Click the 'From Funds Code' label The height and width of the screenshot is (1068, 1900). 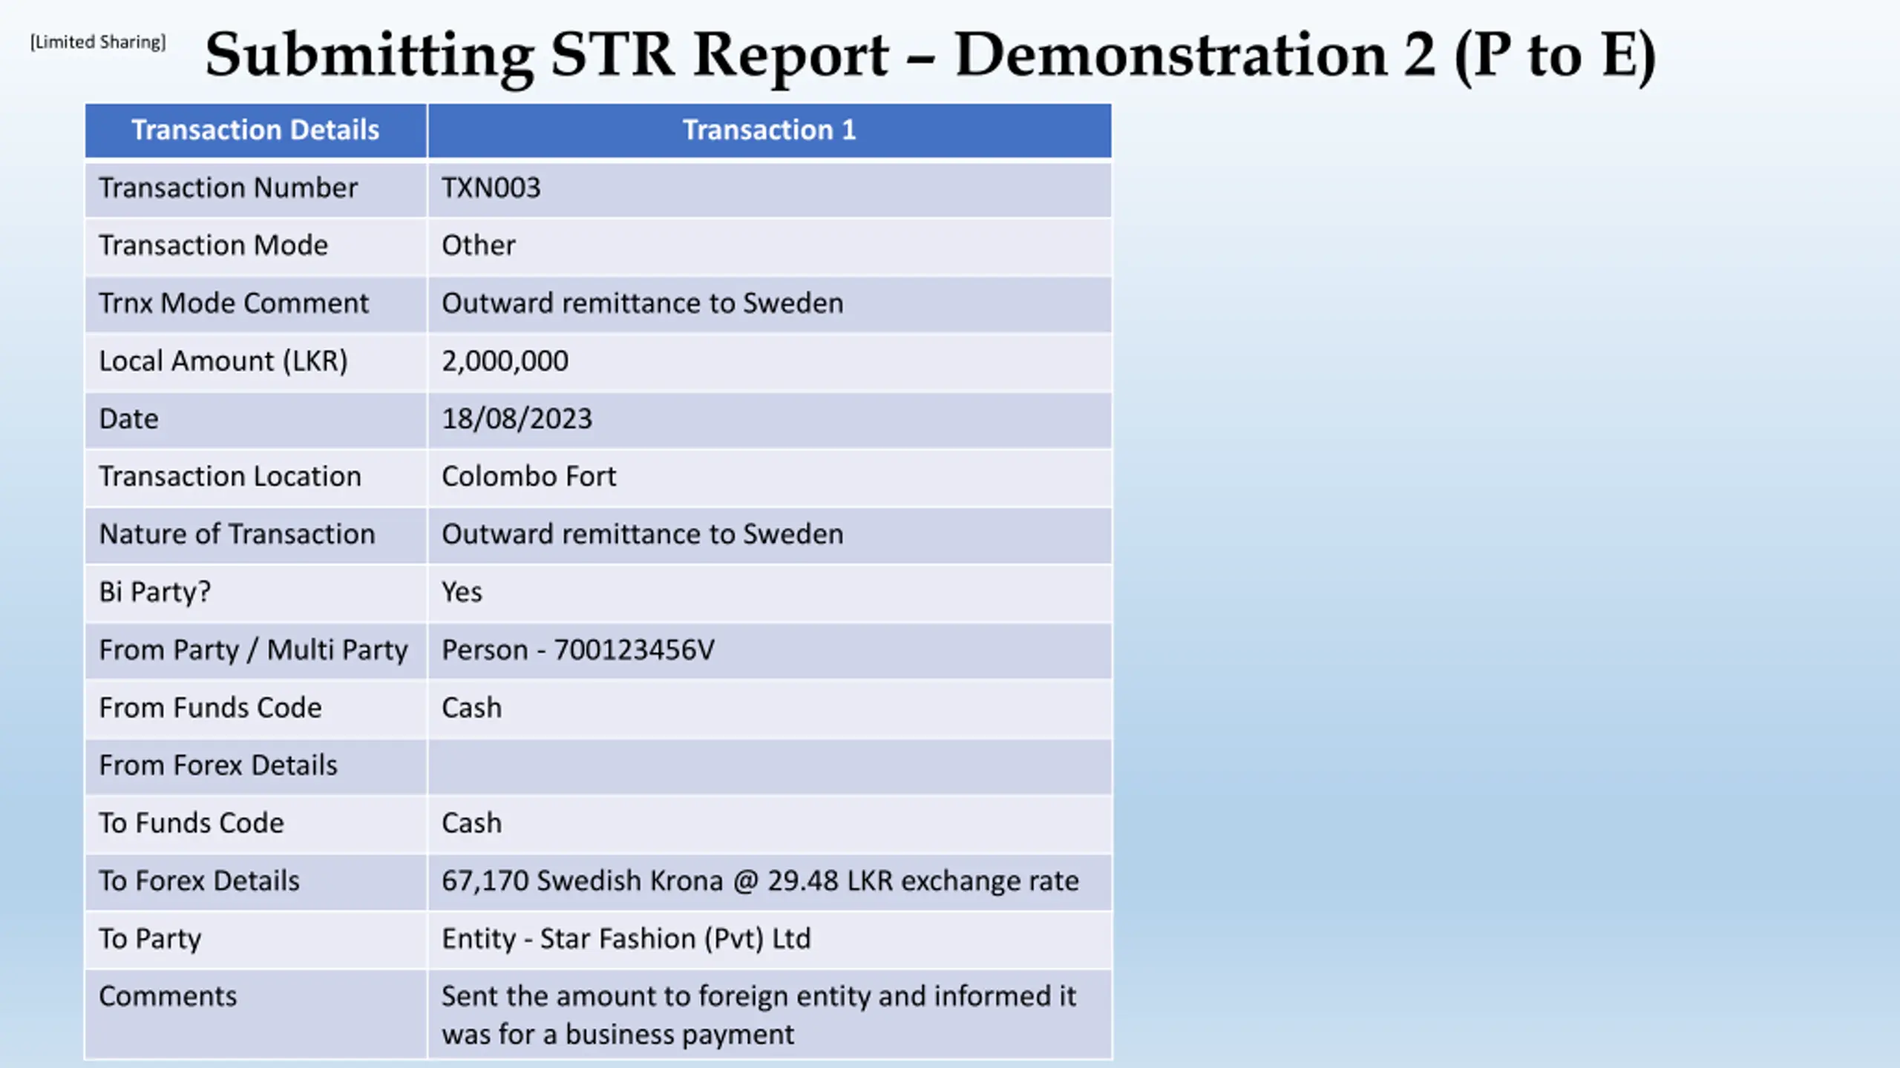pyautogui.click(x=211, y=708)
